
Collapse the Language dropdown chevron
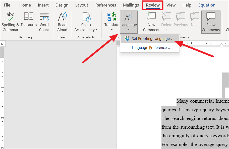pyautogui.click(x=129, y=30)
